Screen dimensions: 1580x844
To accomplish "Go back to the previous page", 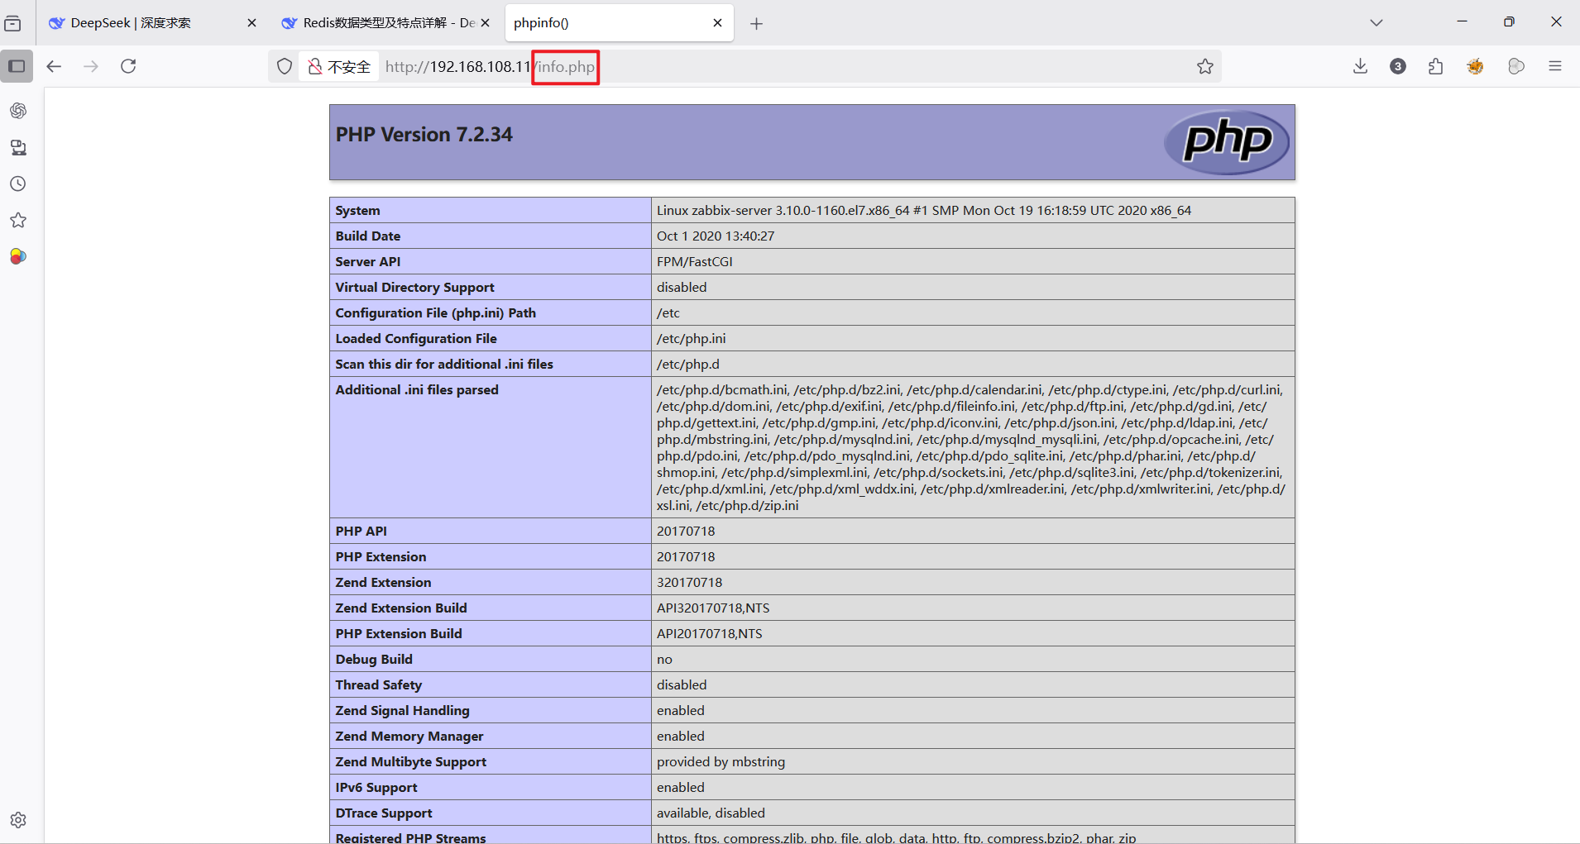I will (x=54, y=66).
